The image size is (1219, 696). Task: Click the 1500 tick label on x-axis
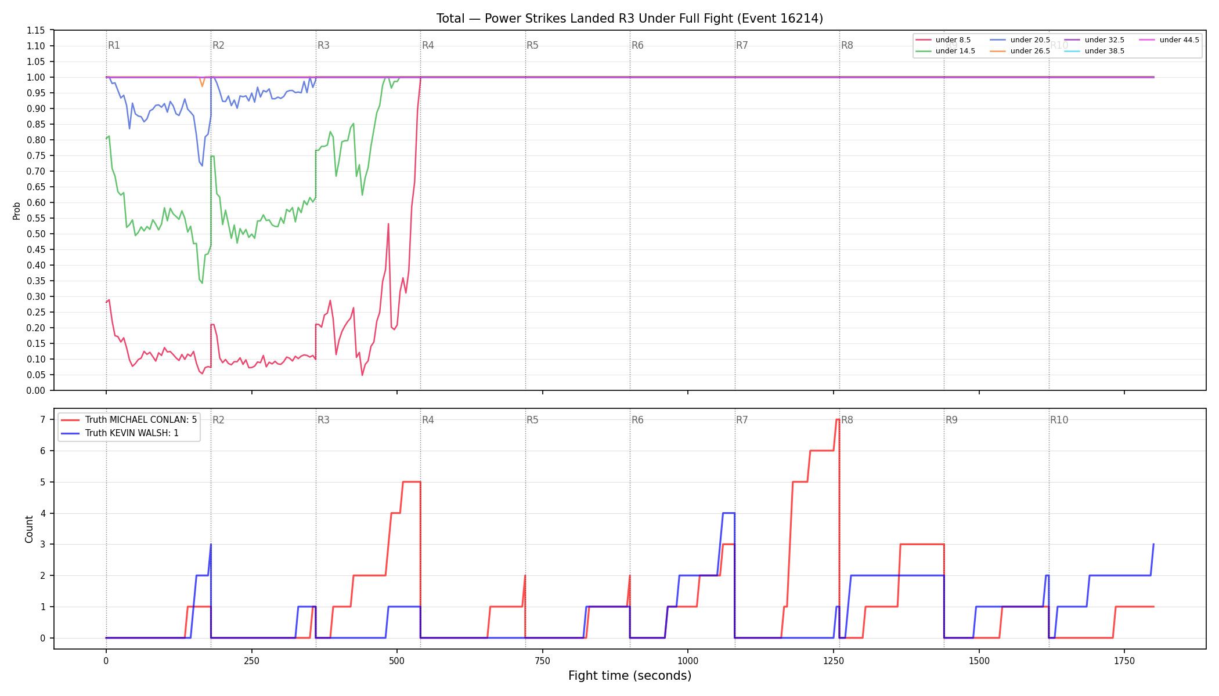coord(979,661)
